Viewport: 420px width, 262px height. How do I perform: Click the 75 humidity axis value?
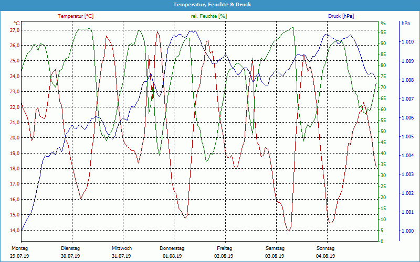383,77
